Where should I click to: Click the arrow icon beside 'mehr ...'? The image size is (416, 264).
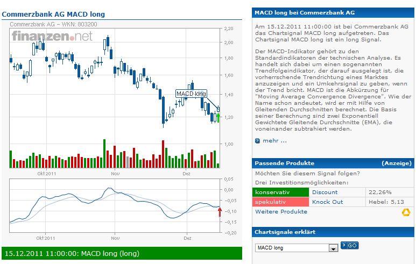coord(258,141)
